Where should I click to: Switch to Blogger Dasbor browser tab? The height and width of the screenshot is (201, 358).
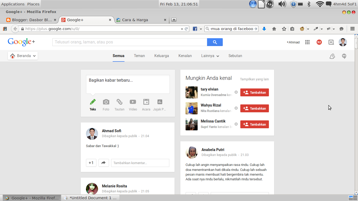pyautogui.click(x=31, y=20)
